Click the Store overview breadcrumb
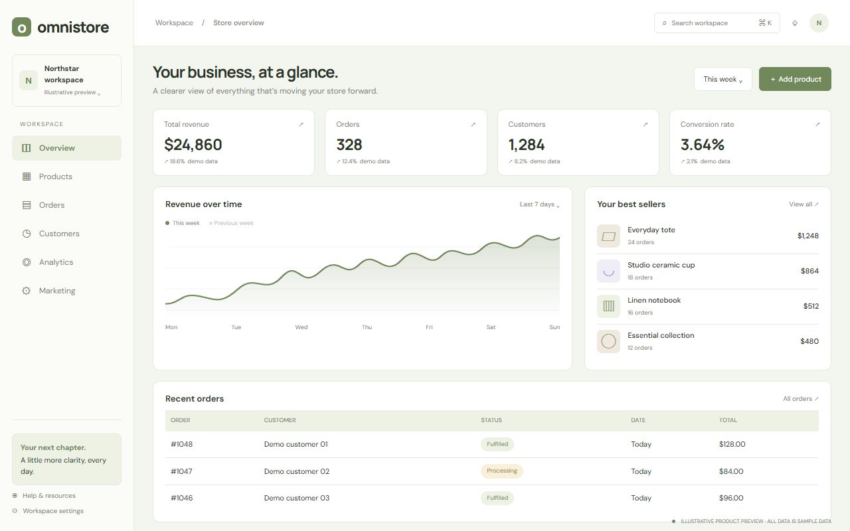The image size is (850, 531). pyautogui.click(x=238, y=23)
